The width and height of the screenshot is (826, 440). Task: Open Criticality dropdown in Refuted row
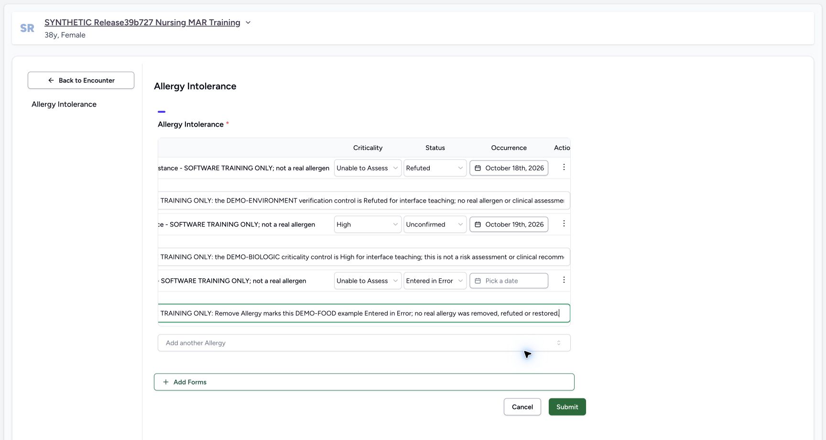pos(368,168)
